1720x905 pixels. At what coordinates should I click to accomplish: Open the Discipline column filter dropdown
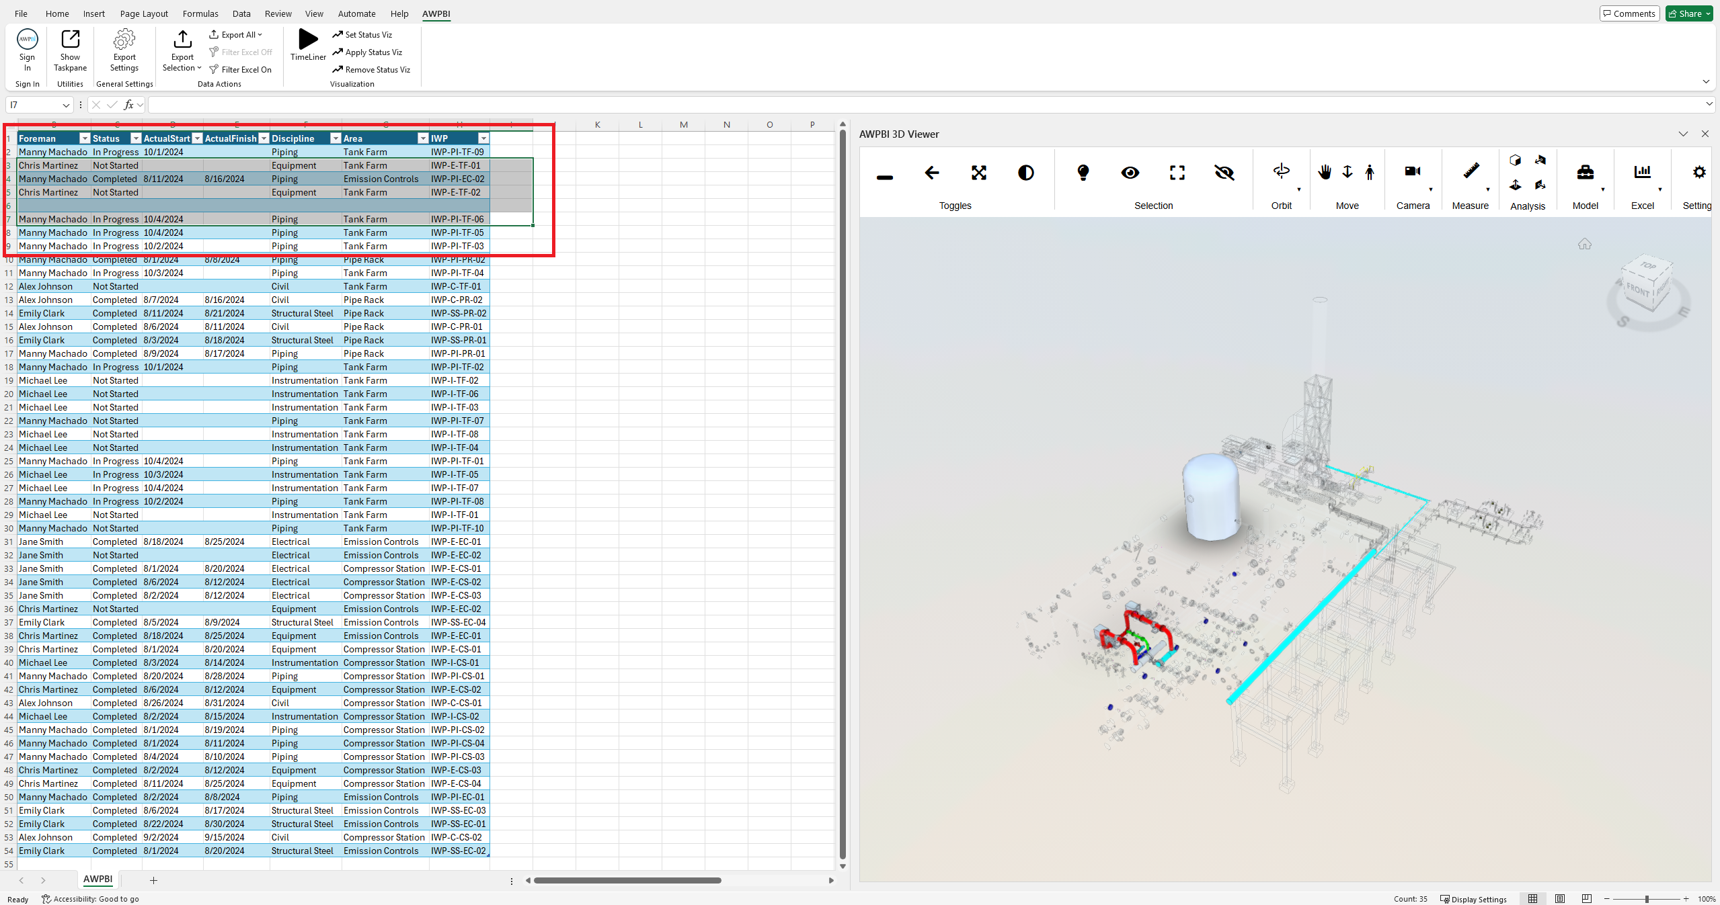coord(335,138)
